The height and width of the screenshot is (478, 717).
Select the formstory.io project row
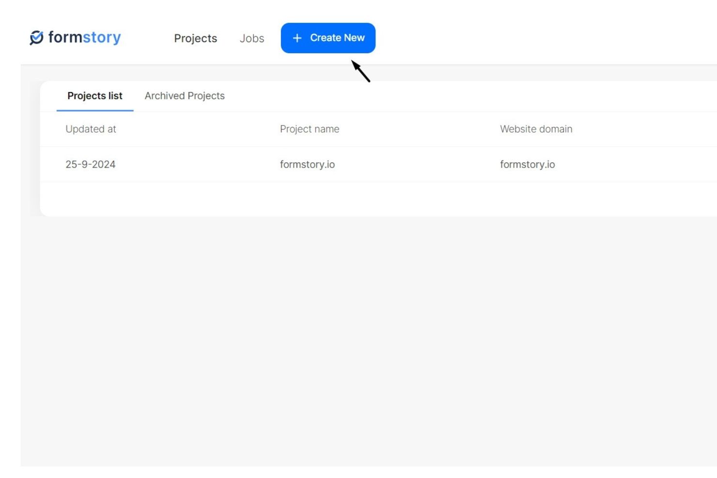(339, 165)
